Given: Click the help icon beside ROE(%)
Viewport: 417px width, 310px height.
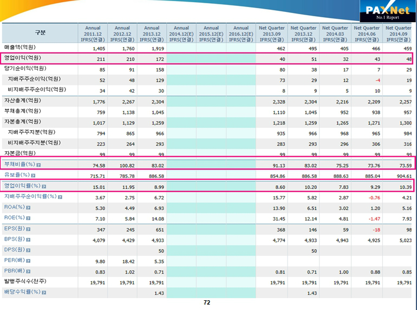Looking at the screenshot, I should point(28,218).
